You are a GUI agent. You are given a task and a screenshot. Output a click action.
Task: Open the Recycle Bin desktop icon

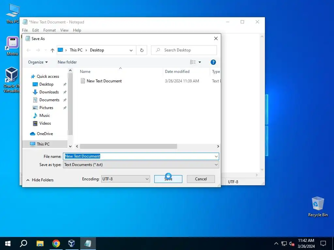click(318, 206)
